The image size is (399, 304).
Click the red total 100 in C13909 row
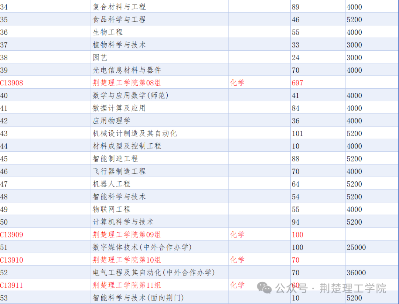click(297, 235)
